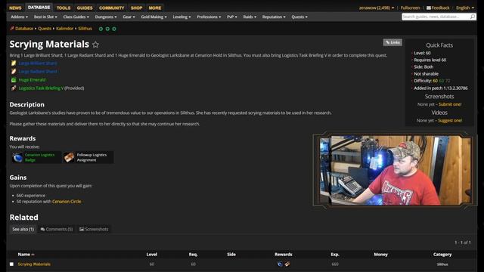The height and width of the screenshot is (272, 484).
Task: Click the Links button
Action: [x=392, y=42]
